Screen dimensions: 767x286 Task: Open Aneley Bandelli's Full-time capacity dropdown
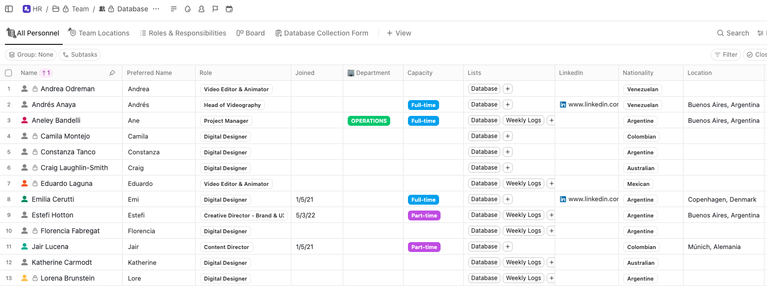(x=423, y=121)
